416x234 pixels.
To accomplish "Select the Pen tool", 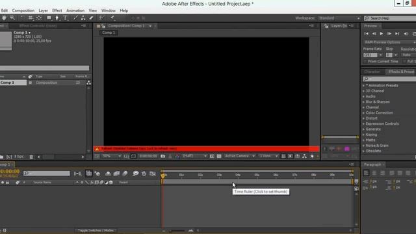I will point(57,18).
